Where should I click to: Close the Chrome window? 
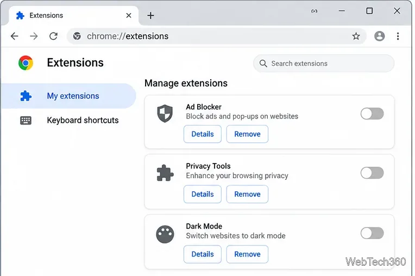click(397, 11)
